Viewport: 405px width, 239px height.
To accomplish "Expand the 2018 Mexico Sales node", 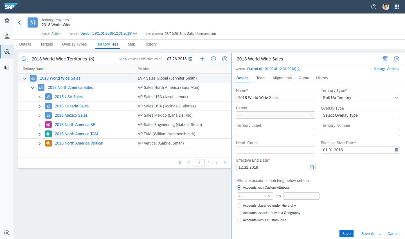I will (40, 116).
